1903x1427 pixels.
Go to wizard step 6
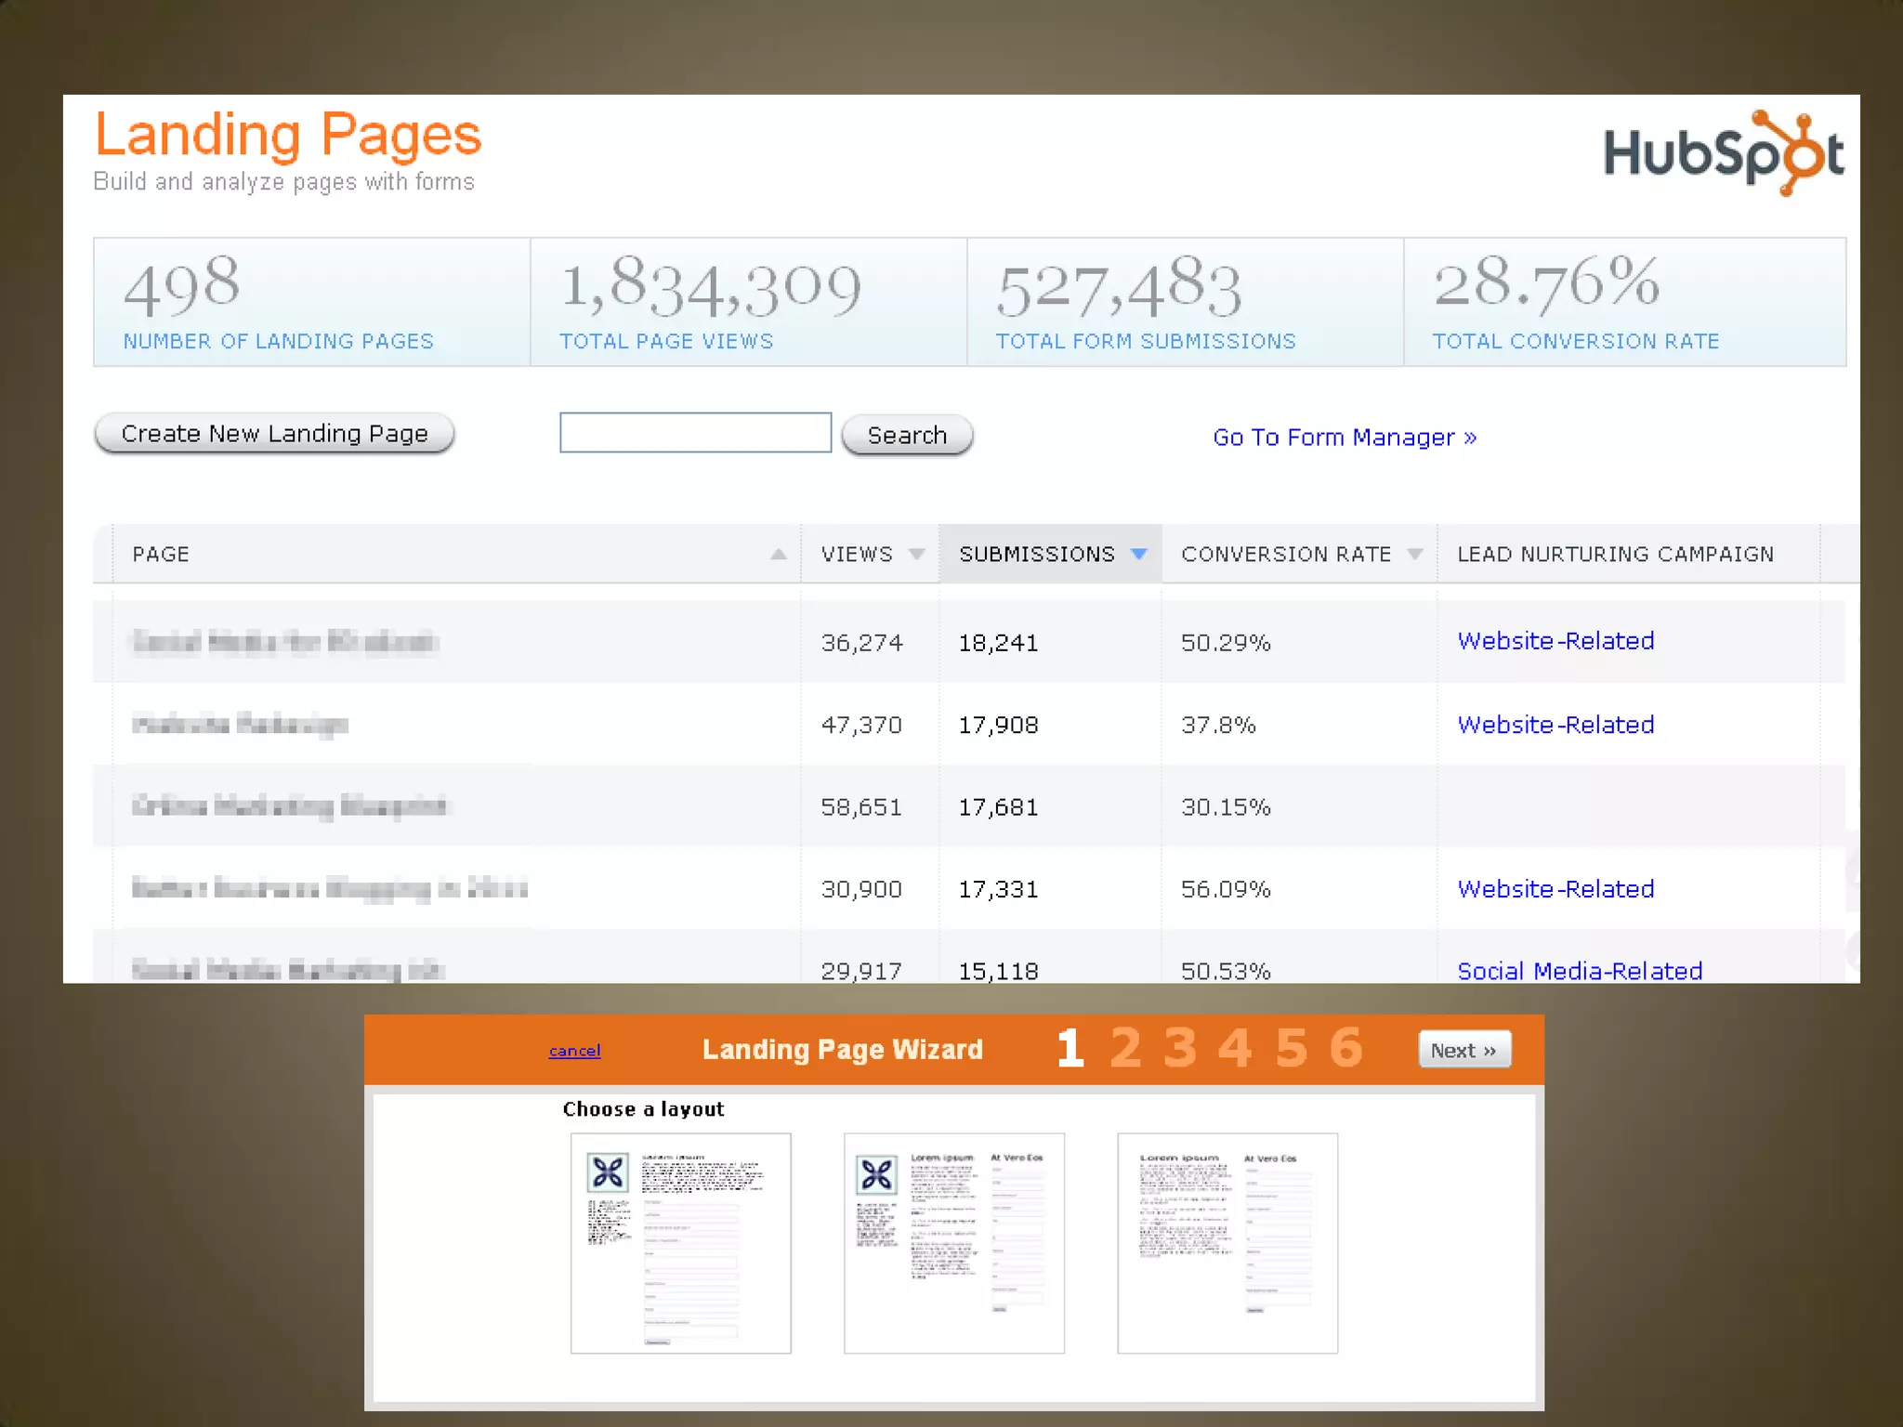click(x=1345, y=1048)
